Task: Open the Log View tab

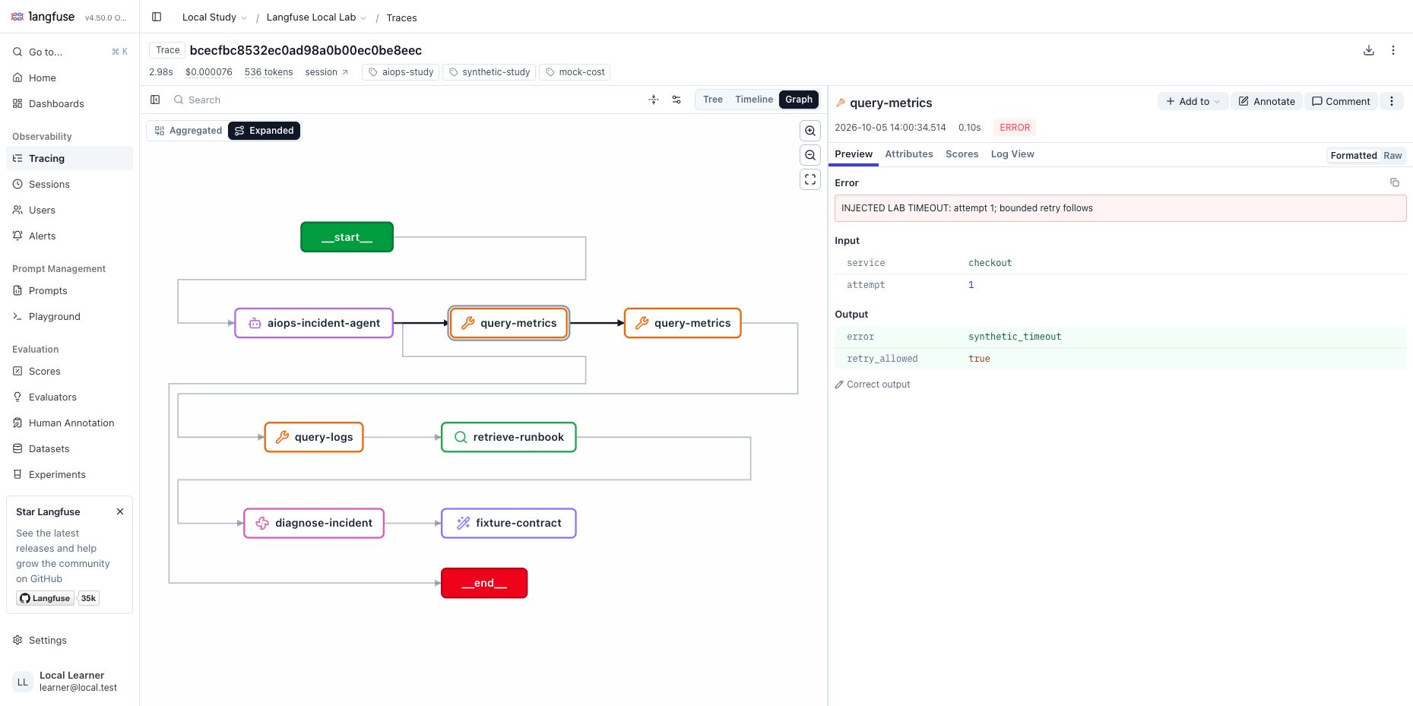Action: pos(1012,154)
